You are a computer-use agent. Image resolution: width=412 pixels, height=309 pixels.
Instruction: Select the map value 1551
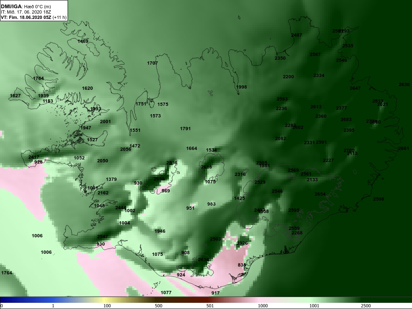[135, 130]
